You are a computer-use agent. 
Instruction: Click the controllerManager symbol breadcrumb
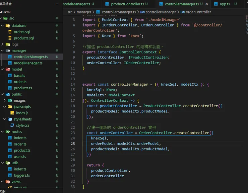tap(160, 12)
